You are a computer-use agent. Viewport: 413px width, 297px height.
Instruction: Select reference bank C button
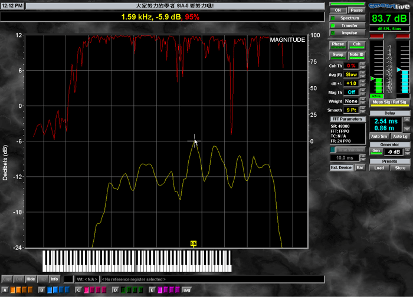click(x=78, y=291)
